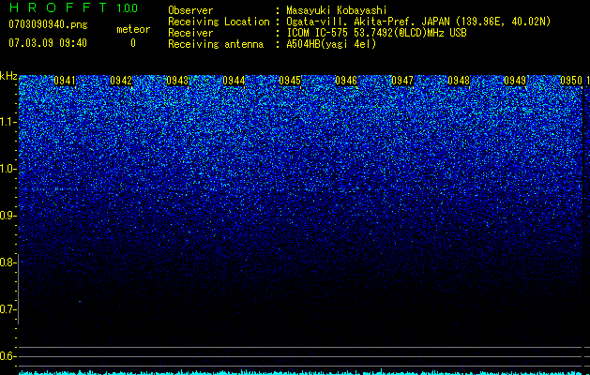The width and height of the screenshot is (590, 375).
Task: Click the A504HB(yagi 4el) antenna text
Action: click(x=331, y=44)
